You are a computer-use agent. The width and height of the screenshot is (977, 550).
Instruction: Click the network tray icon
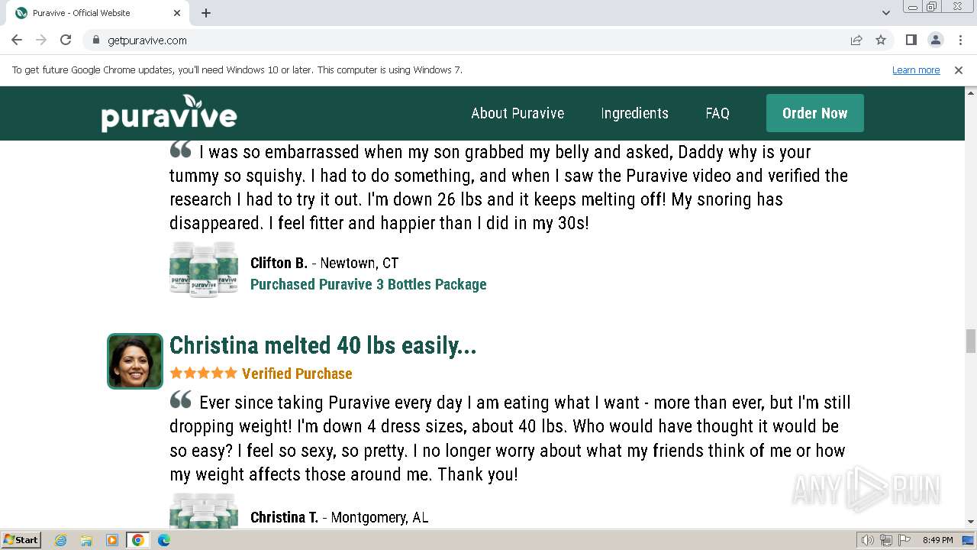[x=886, y=540]
